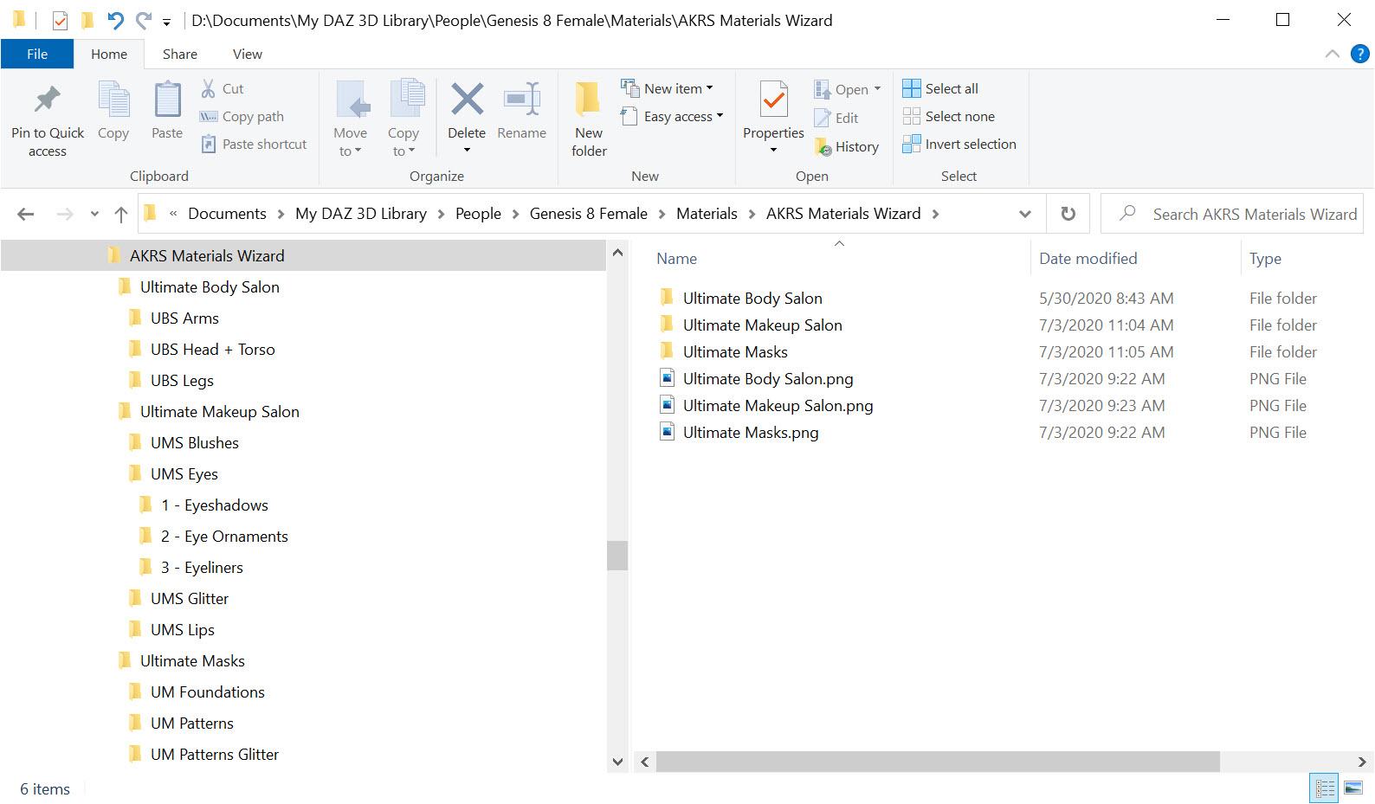1375x804 pixels.
Task: Cut the selected items
Action: 223,88
